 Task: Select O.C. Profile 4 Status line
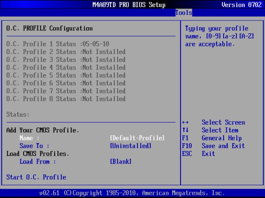(x=65, y=67)
